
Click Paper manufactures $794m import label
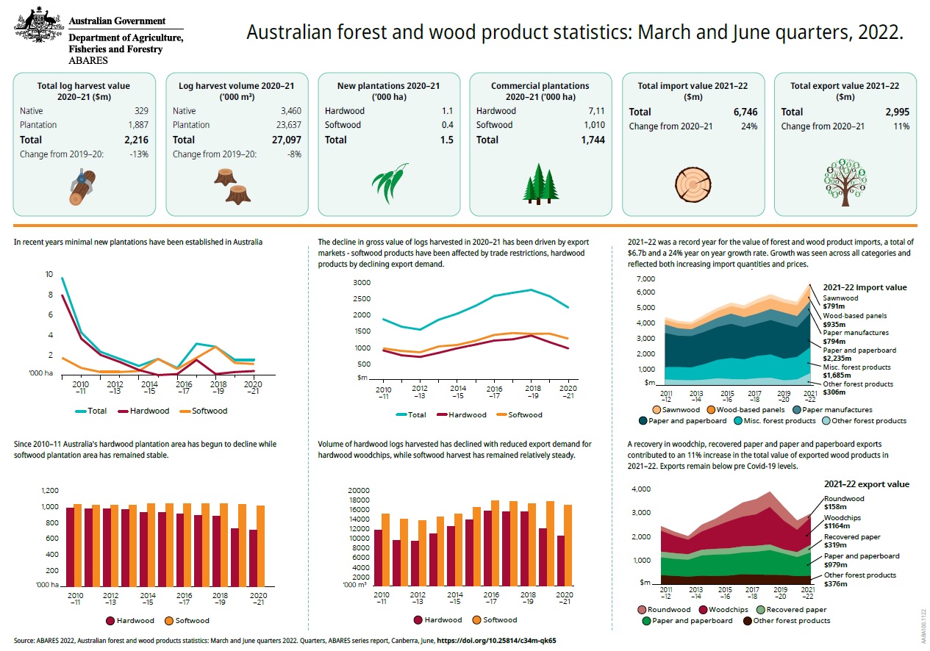(x=856, y=337)
